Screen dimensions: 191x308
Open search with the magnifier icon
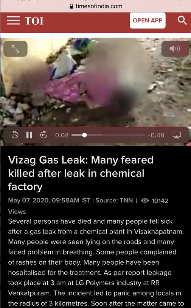coord(182,21)
